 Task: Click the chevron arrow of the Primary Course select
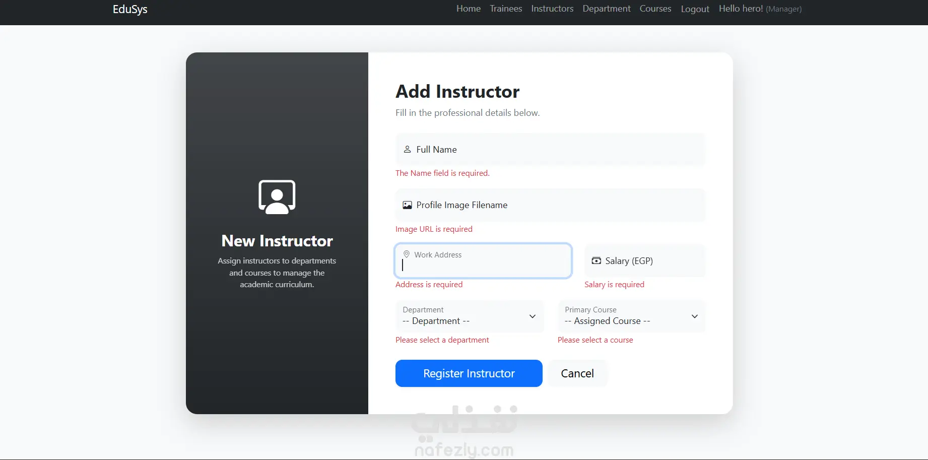point(694,316)
